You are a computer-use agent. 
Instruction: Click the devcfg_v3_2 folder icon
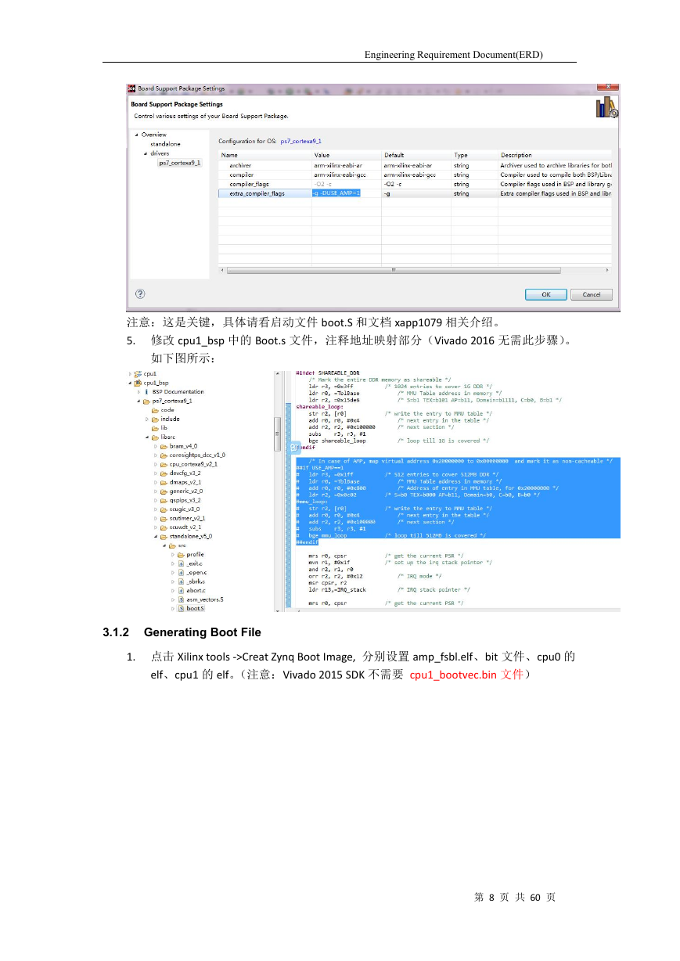164,473
